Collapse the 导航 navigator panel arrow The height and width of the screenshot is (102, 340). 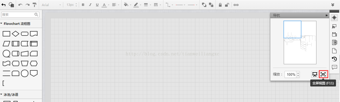coord(327,16)
